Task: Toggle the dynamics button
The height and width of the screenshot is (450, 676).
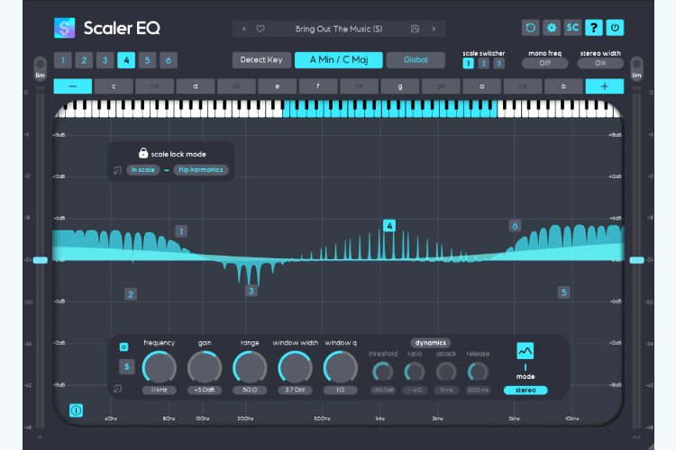Action: click(431, 343)
